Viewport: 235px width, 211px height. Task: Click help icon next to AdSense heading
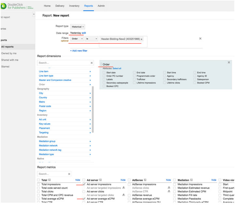(x=145, y=180)
